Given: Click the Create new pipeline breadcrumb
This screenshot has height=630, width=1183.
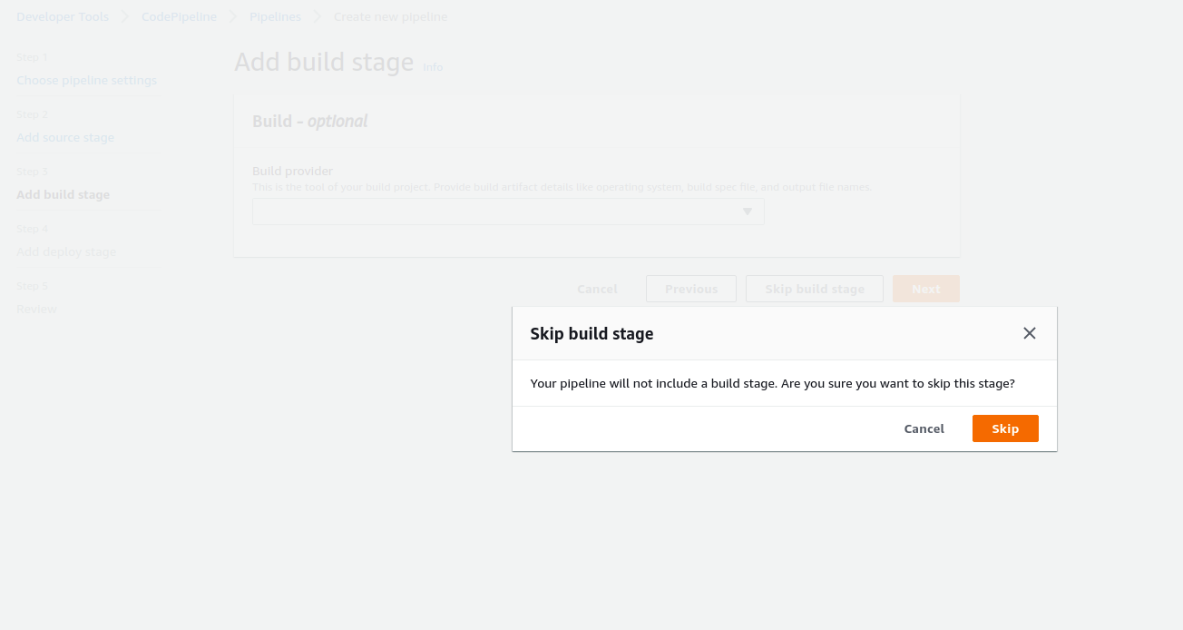Looking at the screenshot, I should tap(390, 16).
